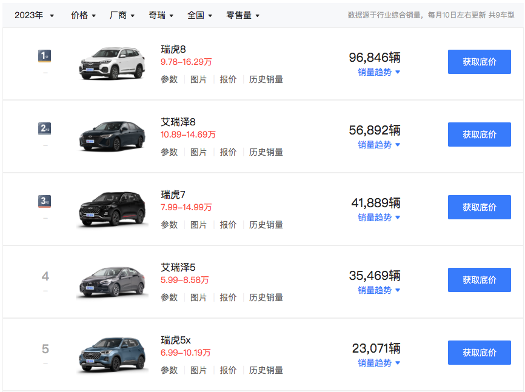Open the 厂商 manufacturer dropdown
The width and height of the screenshot is (525, 392).
122,15
